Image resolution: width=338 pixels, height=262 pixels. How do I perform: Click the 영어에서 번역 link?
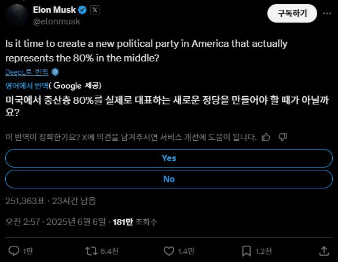[27, 86]
